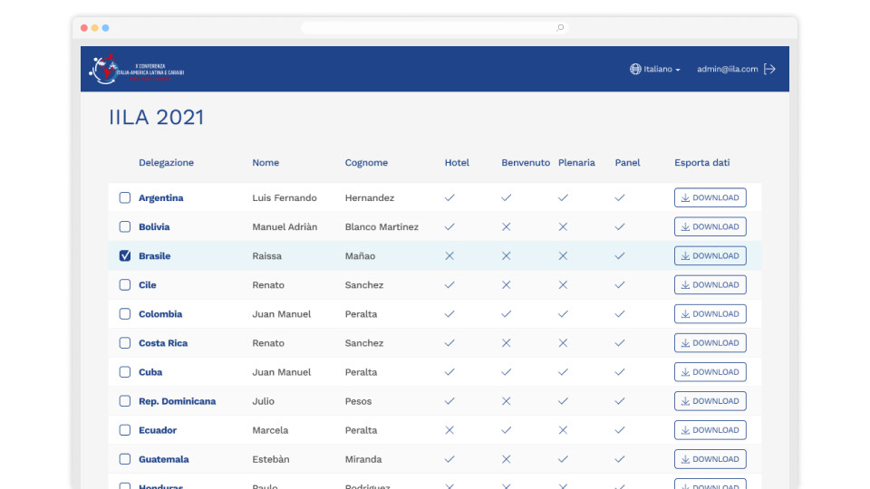The height and width of the screenshot is (489, 870).
Task: Uncheck the Brasile row checkbox
Action: click(125, 255)
